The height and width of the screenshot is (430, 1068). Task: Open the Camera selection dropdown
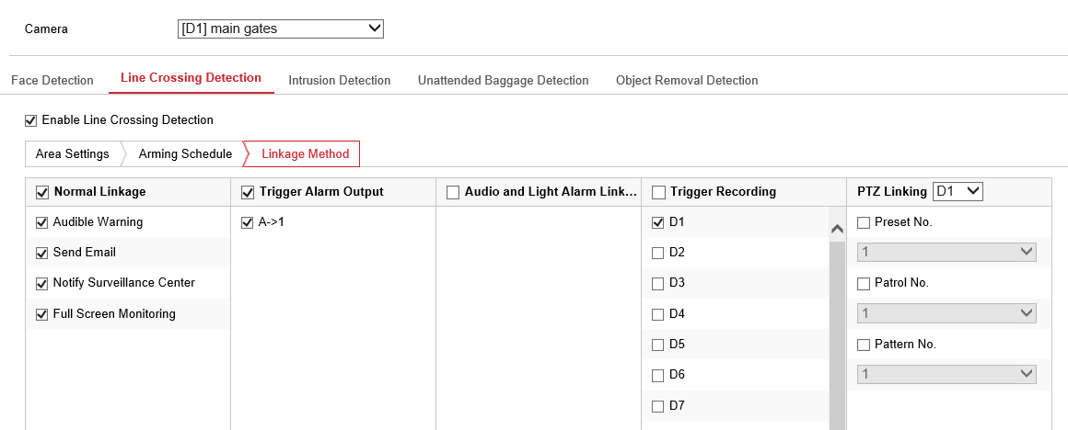280,28
